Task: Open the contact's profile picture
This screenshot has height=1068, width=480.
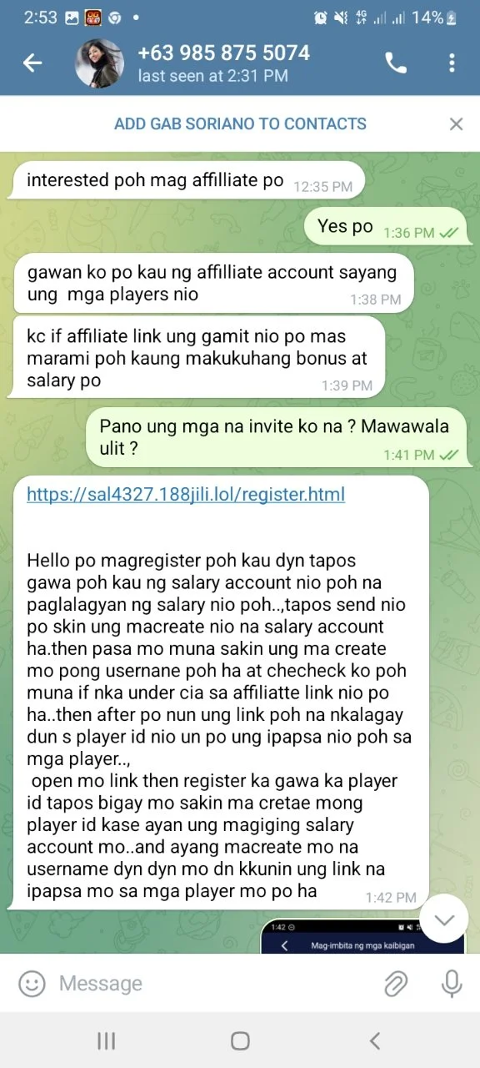Action: click(101, 63)
